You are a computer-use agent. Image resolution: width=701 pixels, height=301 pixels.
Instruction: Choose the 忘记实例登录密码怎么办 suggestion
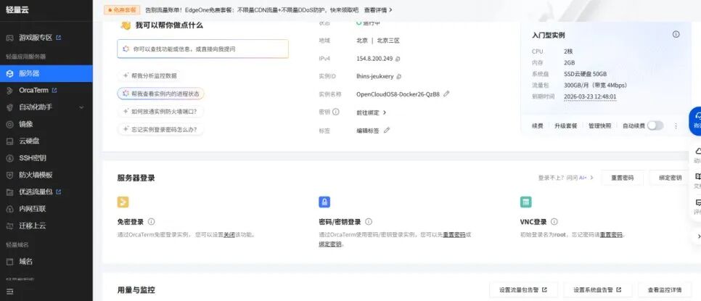[160, 129]
